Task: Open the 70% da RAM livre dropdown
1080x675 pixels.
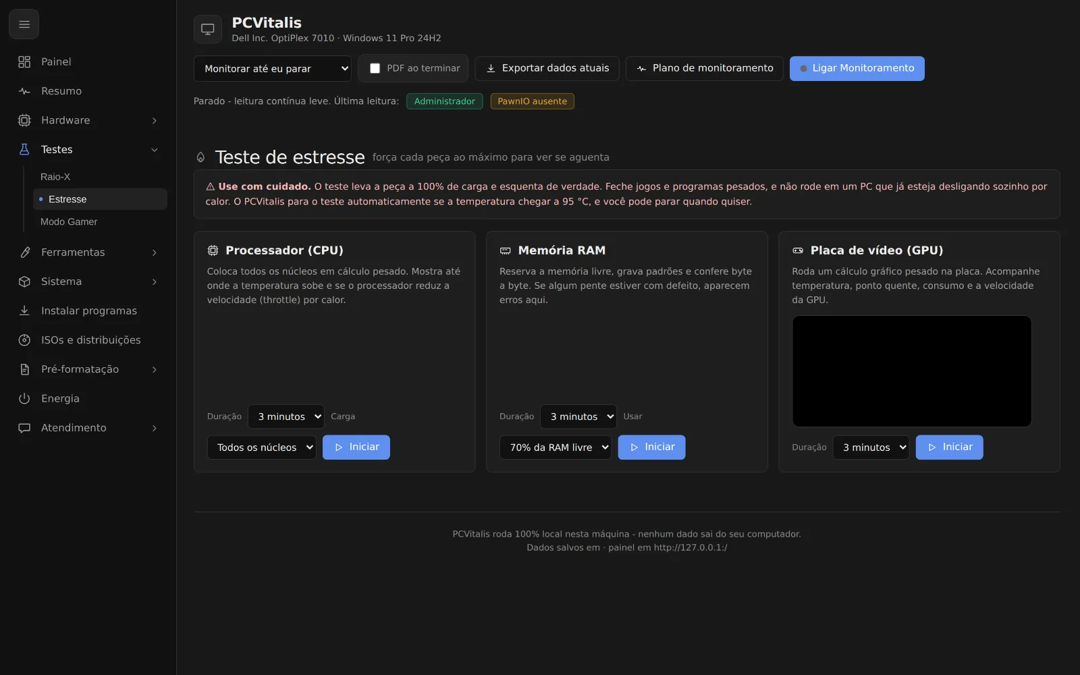Action: [556, 448]
